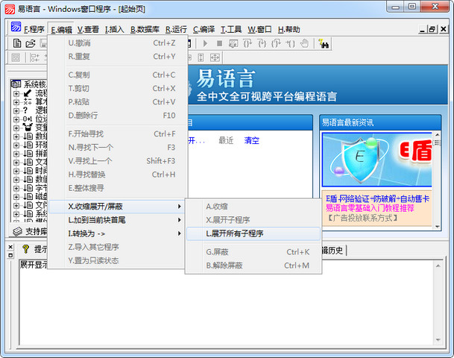Click the Open folder toolbar icon
The height and width of the screenshot is (358, 454).
[x=30, y=43]
